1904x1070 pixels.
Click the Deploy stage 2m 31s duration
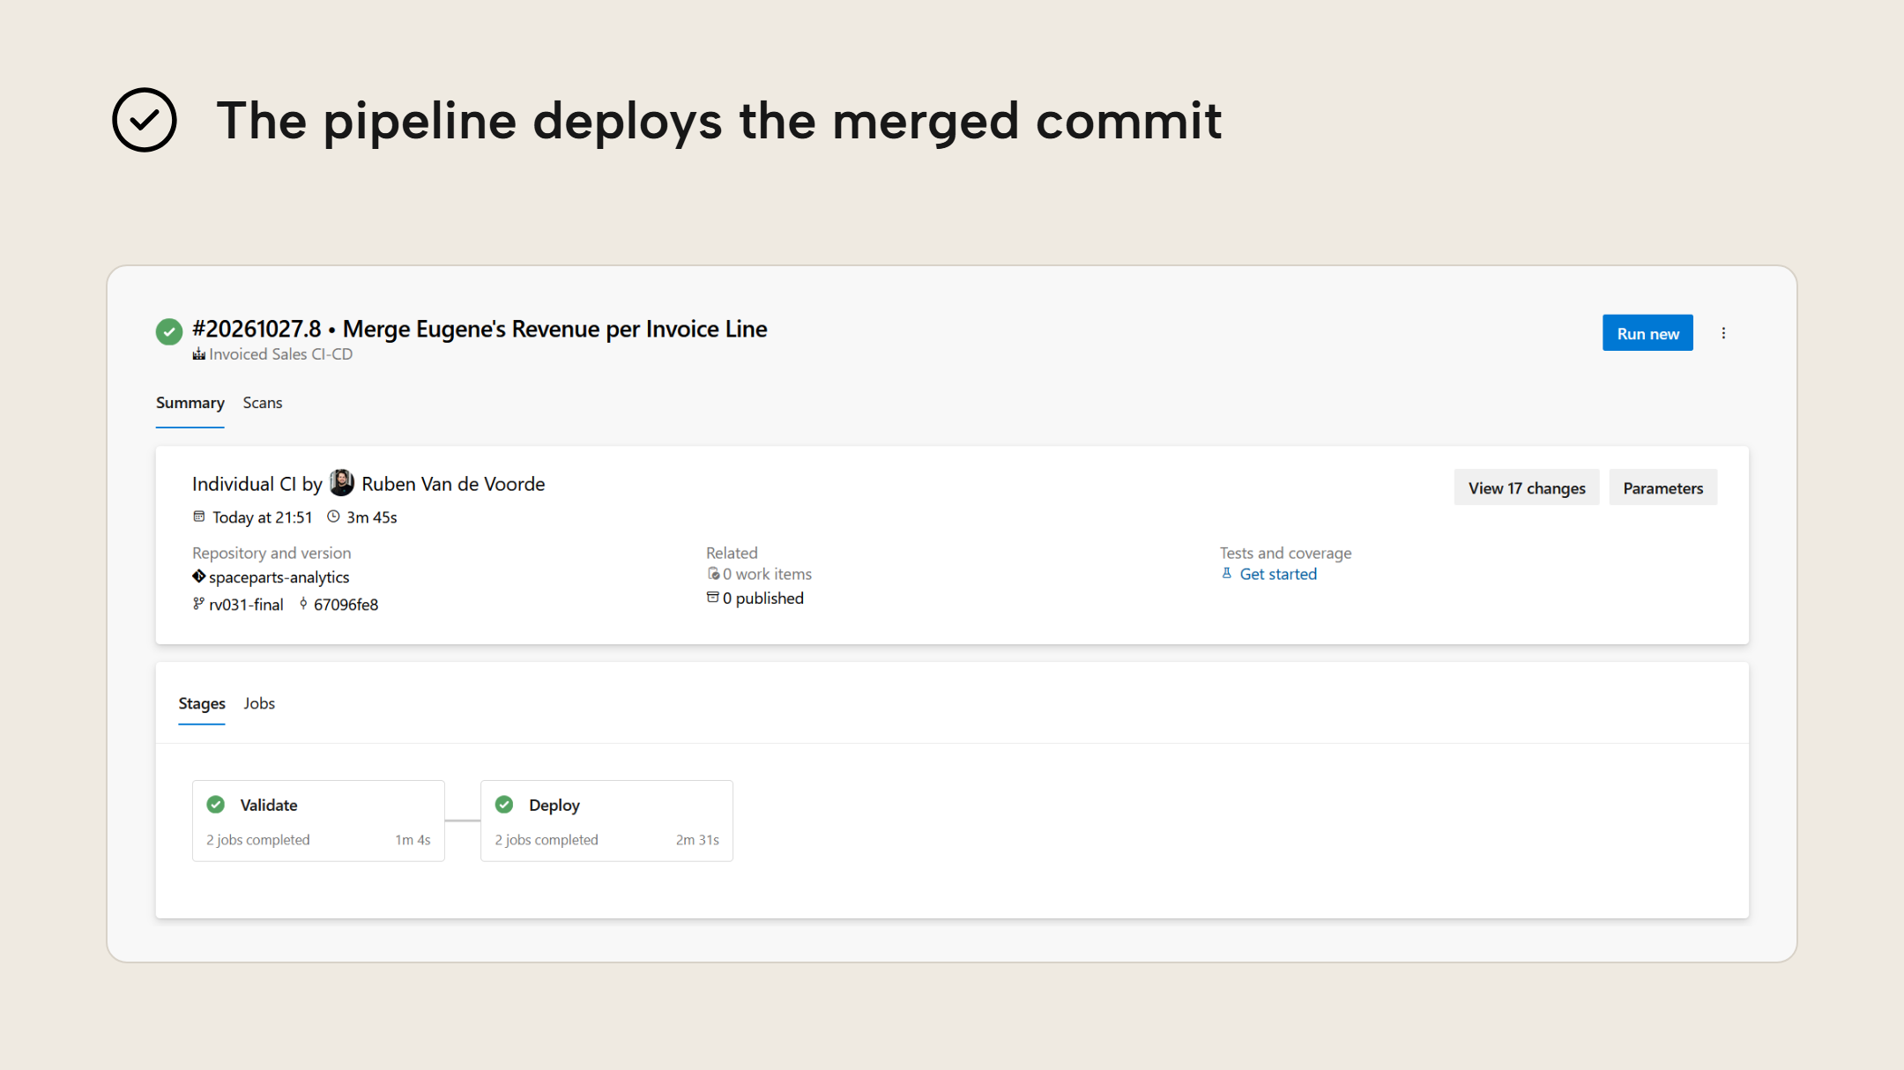tap(697, 840)
